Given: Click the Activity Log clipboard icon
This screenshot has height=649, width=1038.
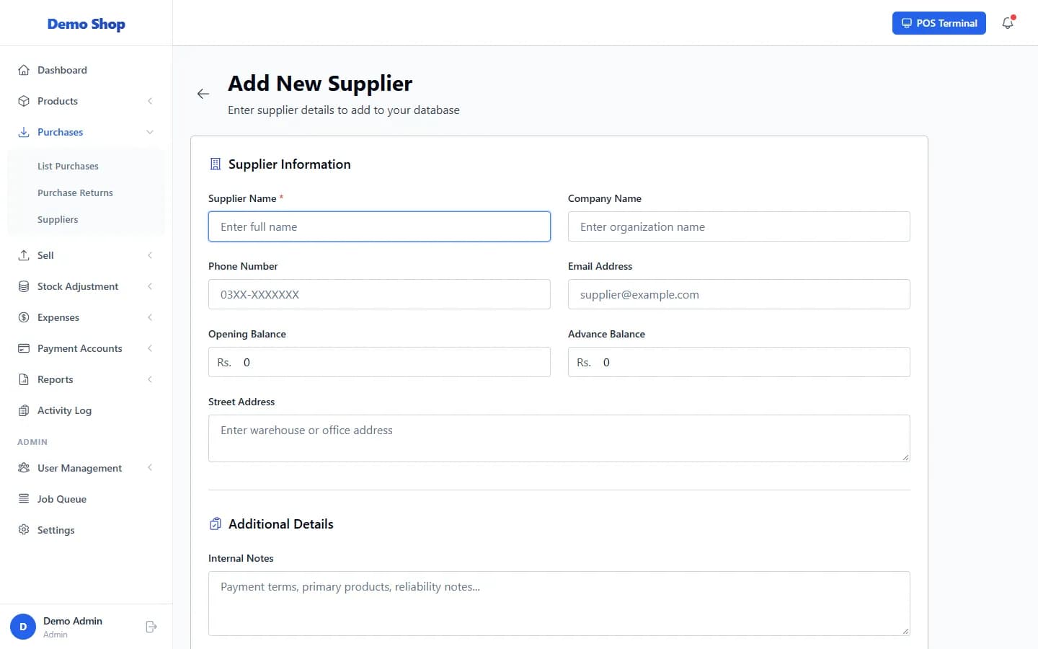Looking at the screenshot, I should pos(24,410).
